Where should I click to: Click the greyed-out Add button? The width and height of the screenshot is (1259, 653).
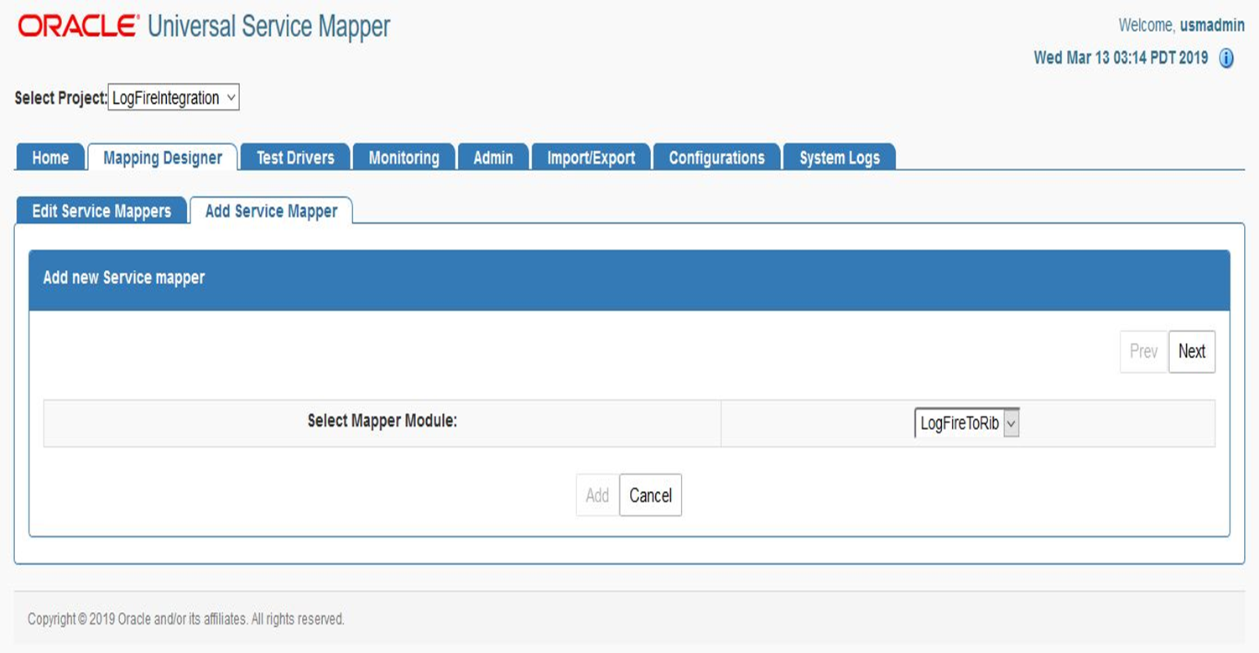click(x=597, y=495)
